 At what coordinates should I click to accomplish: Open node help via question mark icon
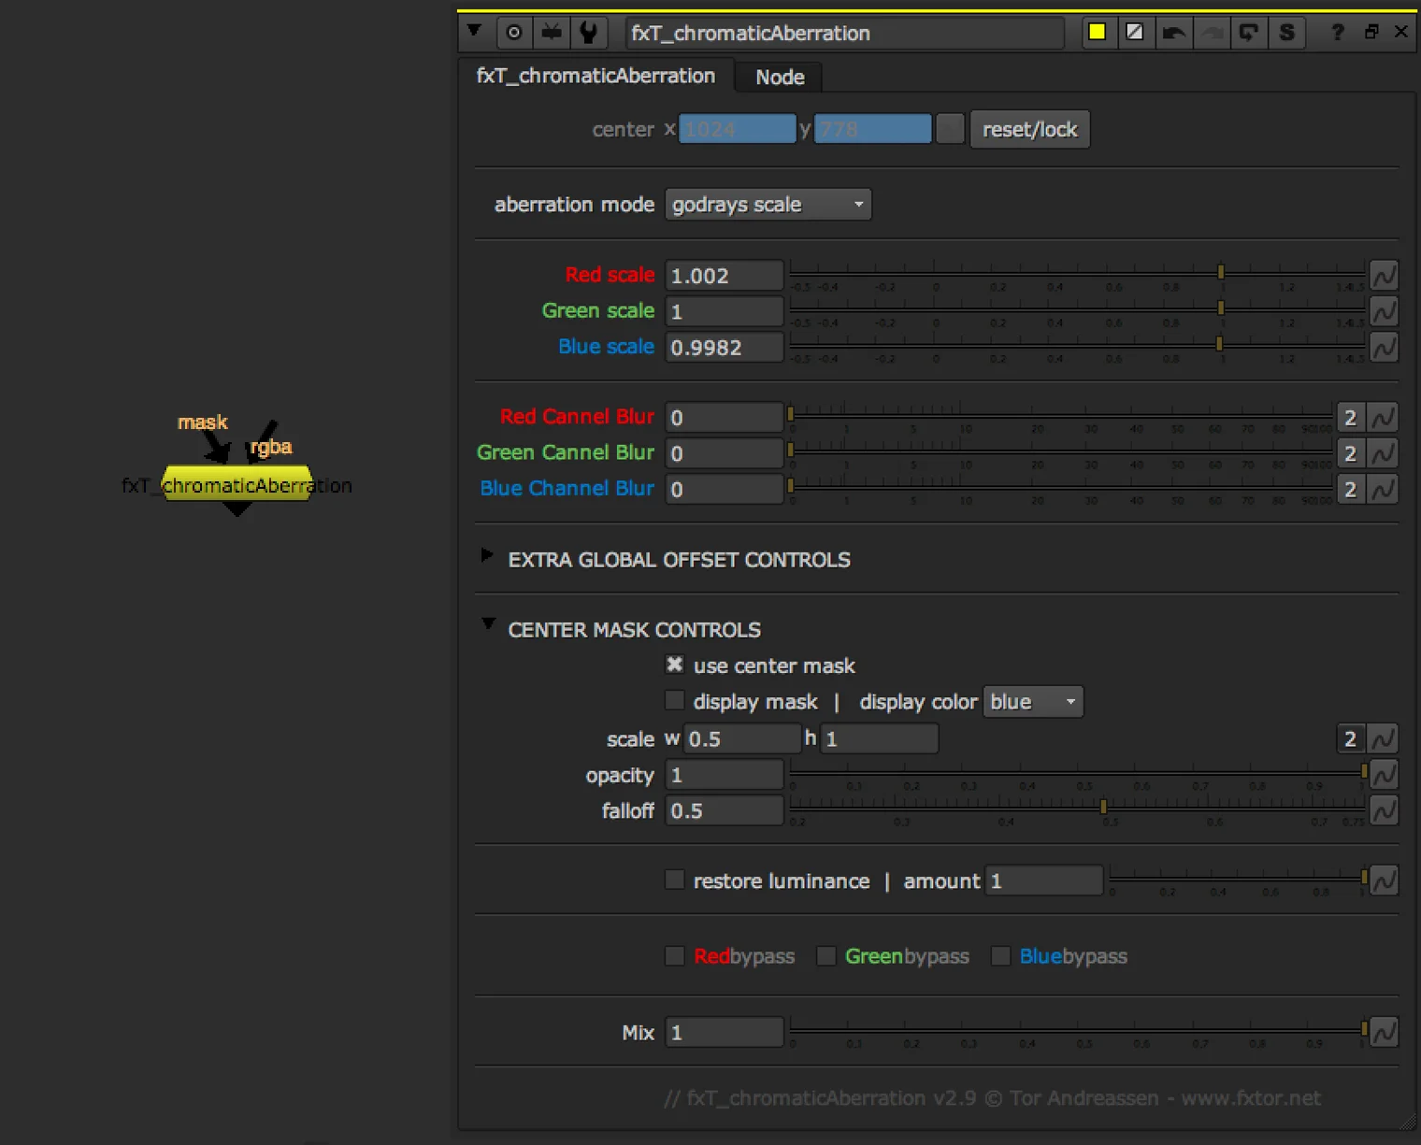coord(1337,32)
